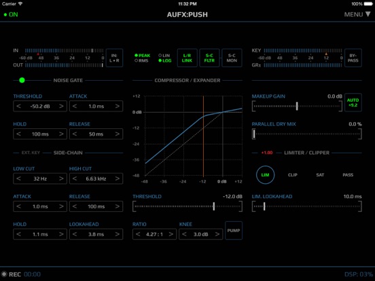The image size is (375, 281).
Task: Click the REC record button
Action: coord(11,274)
